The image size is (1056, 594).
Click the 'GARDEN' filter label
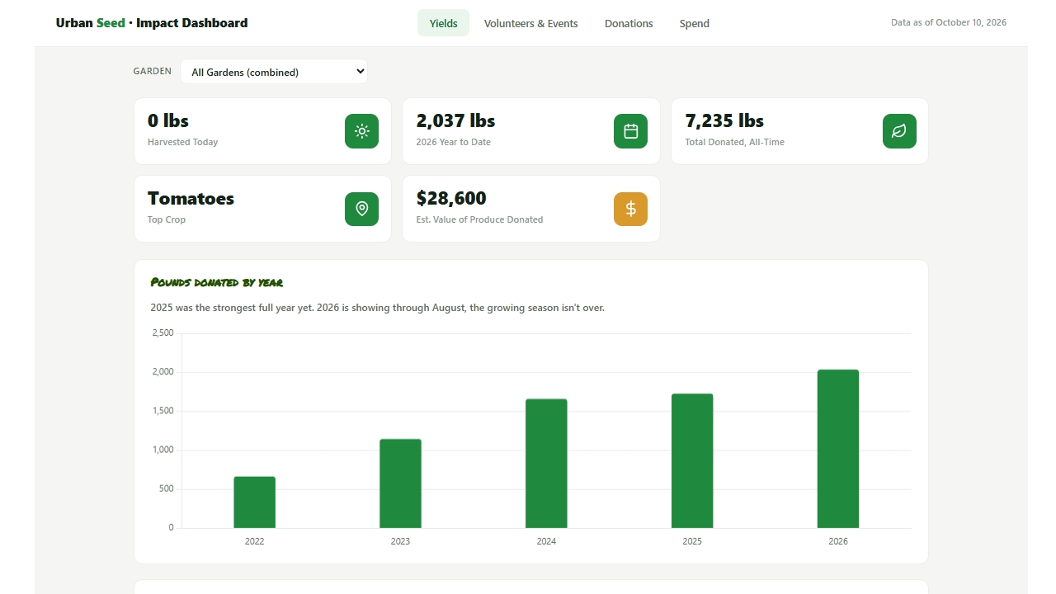[x=153, y=71]
